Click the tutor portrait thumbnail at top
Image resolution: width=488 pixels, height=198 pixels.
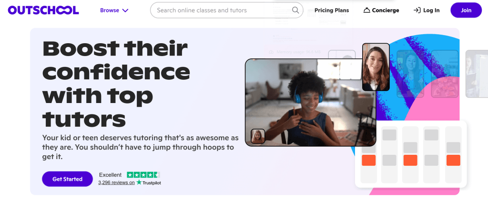pos(376,67)
